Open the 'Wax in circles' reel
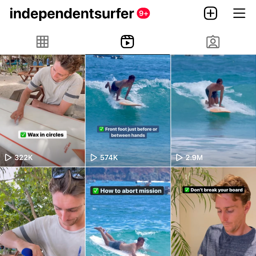 42,111
